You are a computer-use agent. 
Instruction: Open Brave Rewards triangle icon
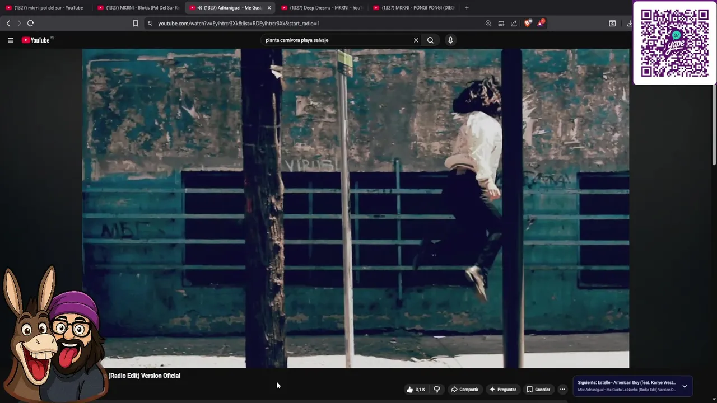pos(541,23)
